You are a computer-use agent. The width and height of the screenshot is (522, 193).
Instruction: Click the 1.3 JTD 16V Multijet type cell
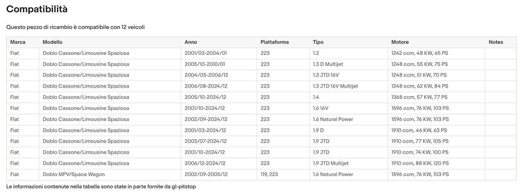(335, 86)
